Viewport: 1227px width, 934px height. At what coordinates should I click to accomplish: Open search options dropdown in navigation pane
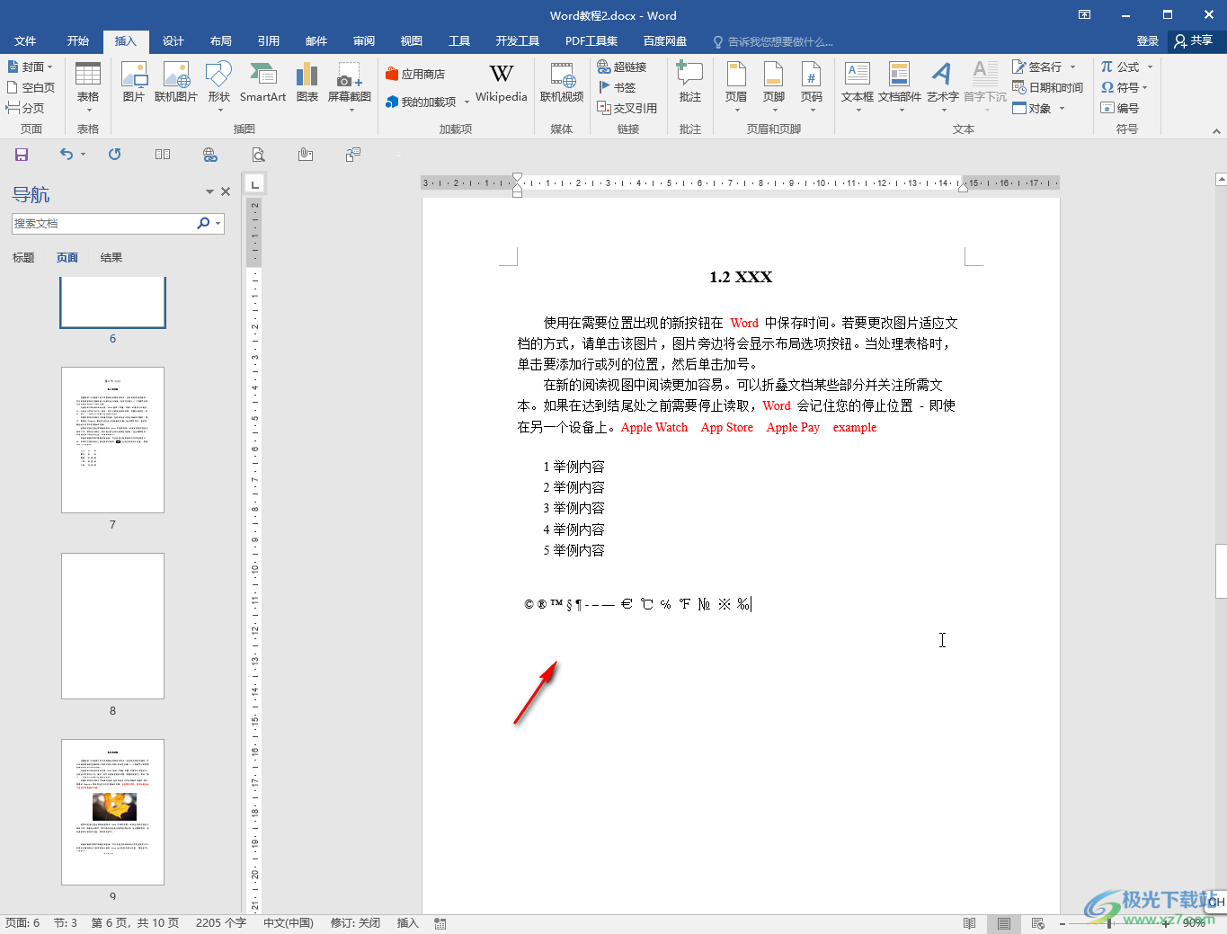[x=218, y=223]
